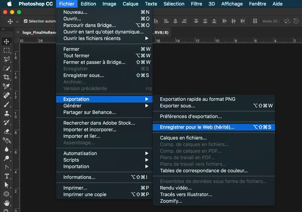Select the Quick Selection tool
Image resolution: width=302 pixels, height=212 pixels.
(x=7, y=68)
